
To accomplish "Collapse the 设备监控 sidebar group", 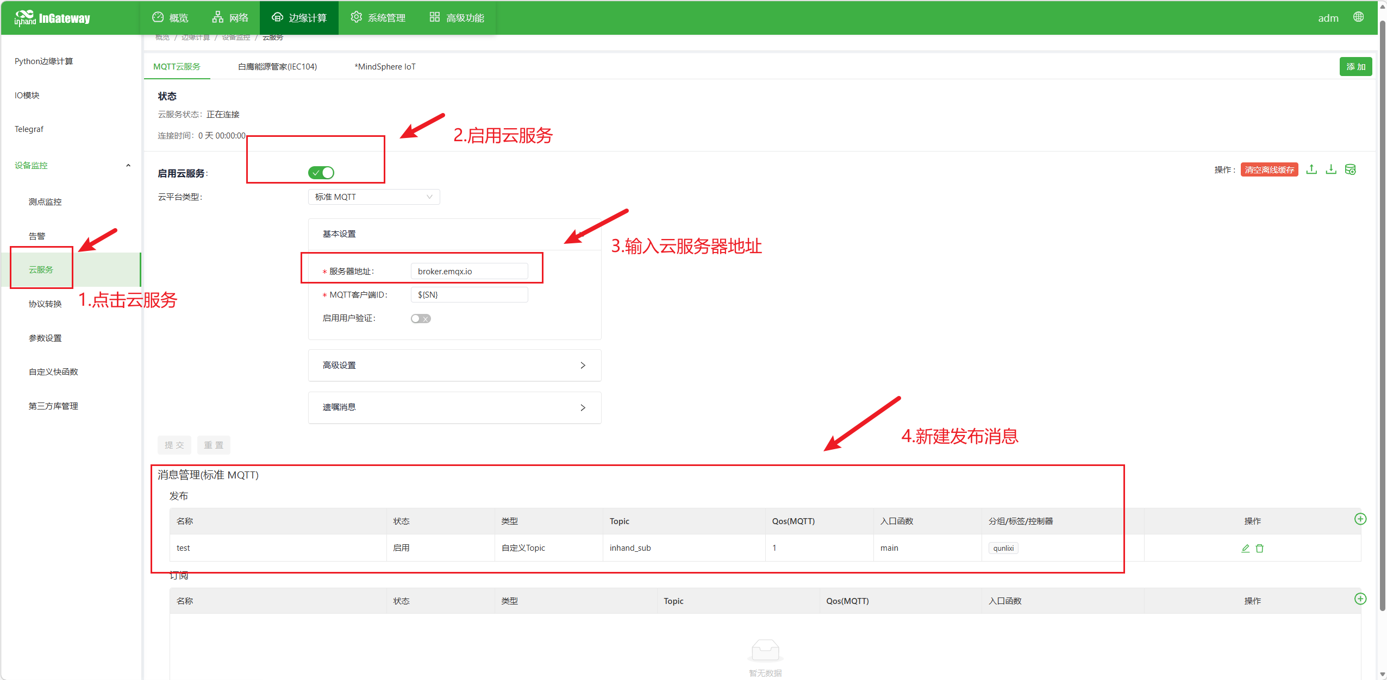I will tap(71, 166).
